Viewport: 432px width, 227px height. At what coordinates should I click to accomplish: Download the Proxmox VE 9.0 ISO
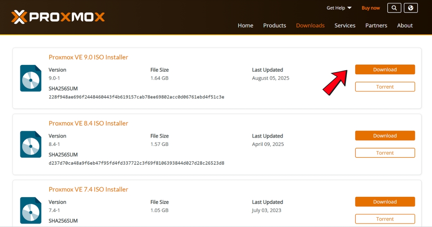coord(385,69)
